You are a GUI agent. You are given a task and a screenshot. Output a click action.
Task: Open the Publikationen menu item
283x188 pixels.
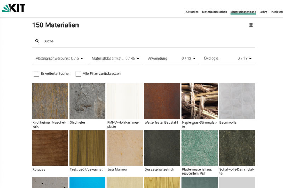pyautogui.click(x=277, y=12)
